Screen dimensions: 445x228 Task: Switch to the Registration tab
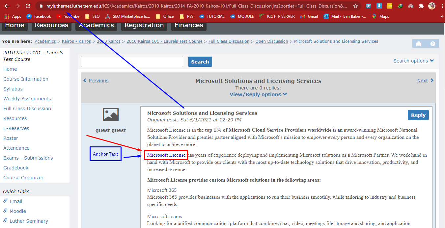click(x=144, y=25)
